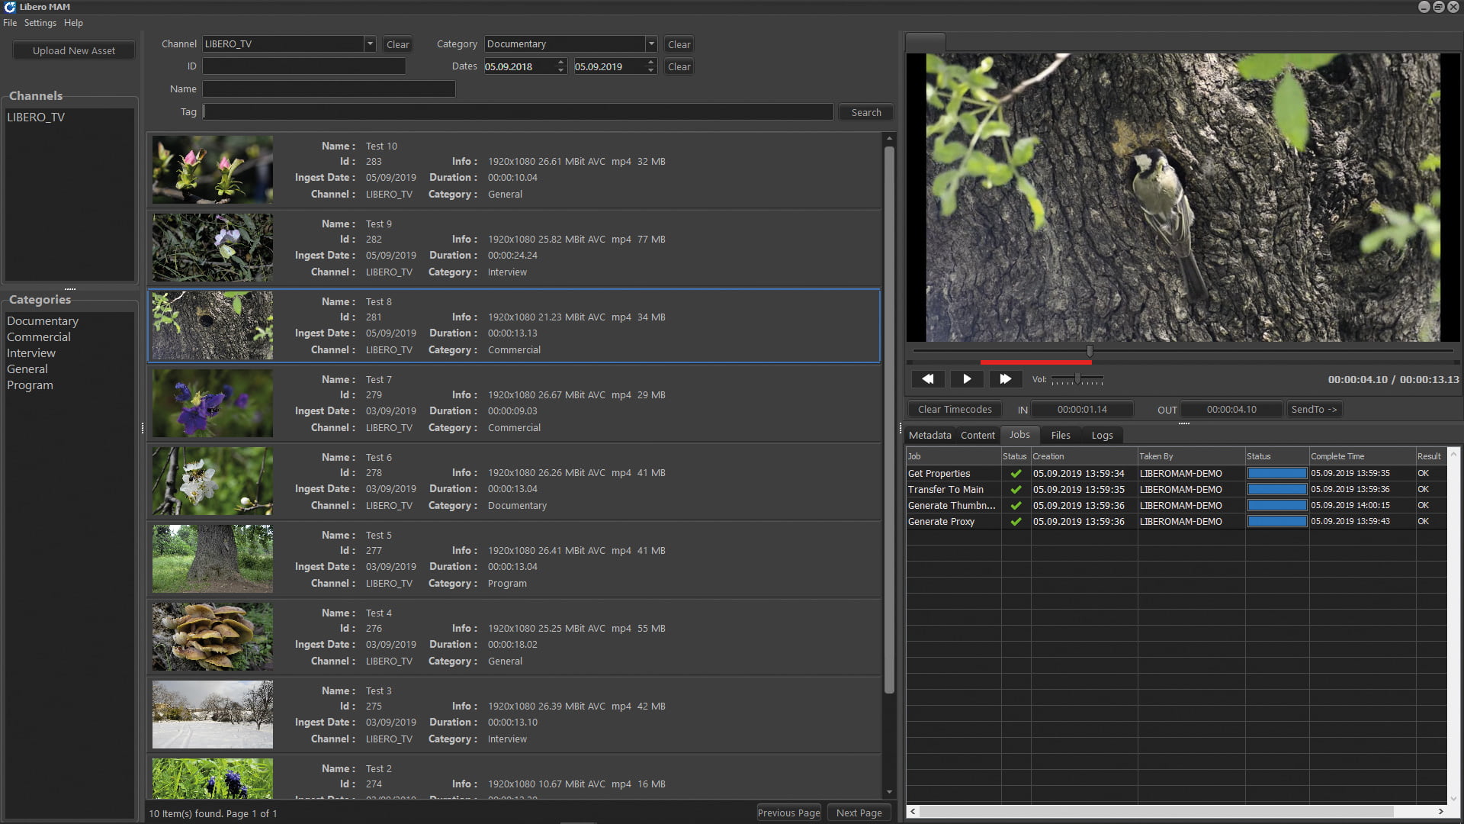
Task: Switch to the Logs tab
Action: [1102, 436]
